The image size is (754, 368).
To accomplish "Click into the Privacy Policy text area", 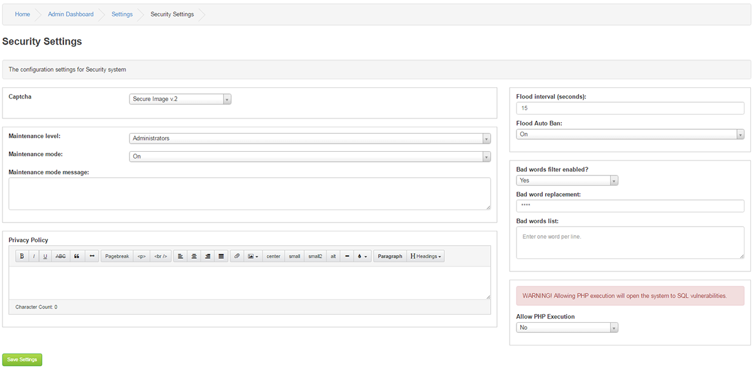I will pyautogui.click(x=249, y=283).
